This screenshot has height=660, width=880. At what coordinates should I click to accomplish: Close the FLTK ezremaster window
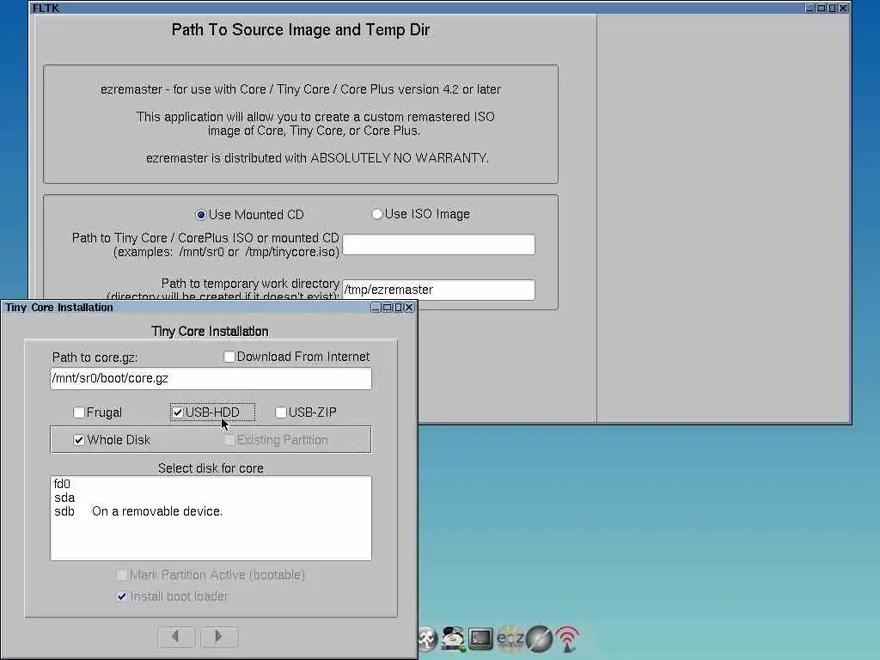click(x=843, y=8)
